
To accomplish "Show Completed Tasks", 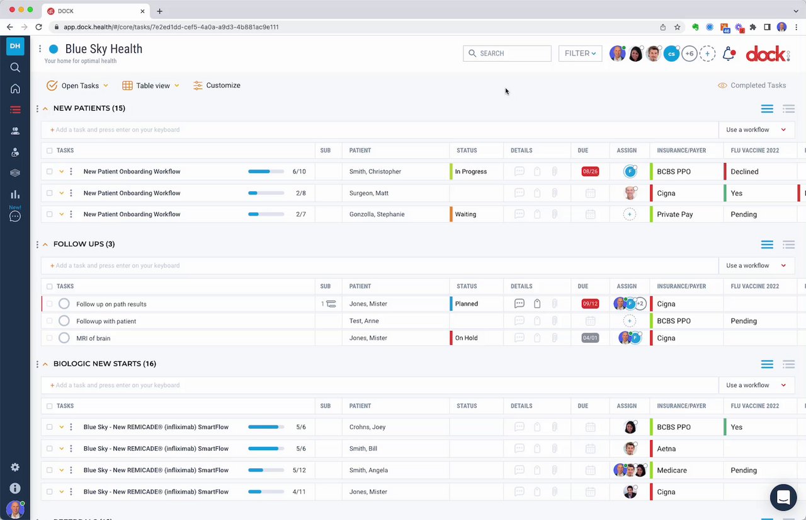I will 752,85.
